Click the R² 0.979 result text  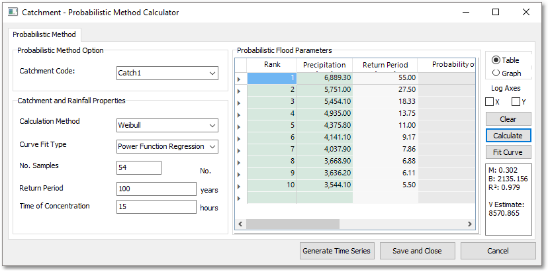tap(504, 187)
